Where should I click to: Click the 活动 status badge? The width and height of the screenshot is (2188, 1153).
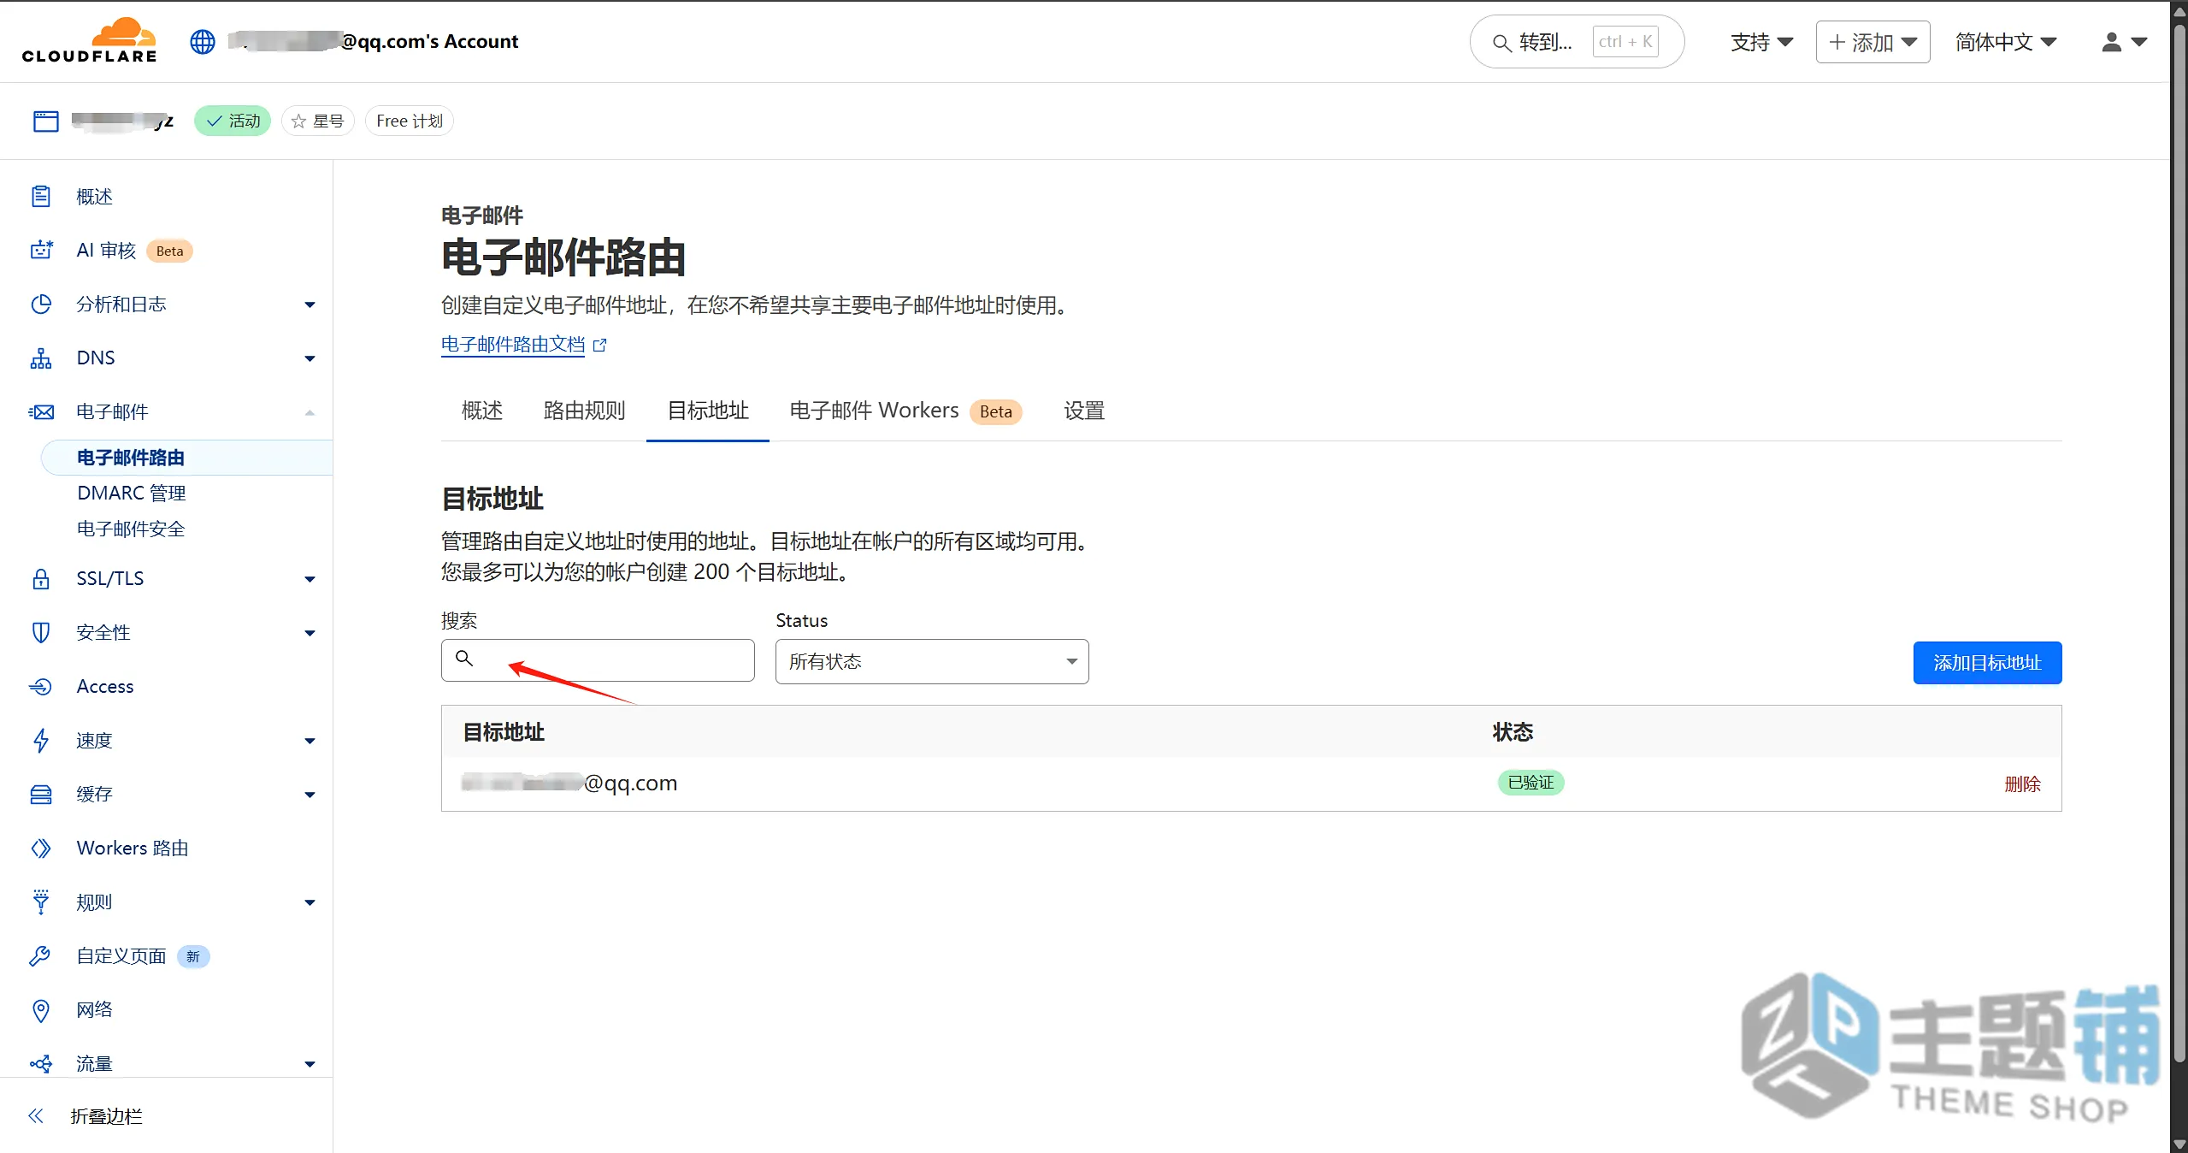(x=233, y=121)
